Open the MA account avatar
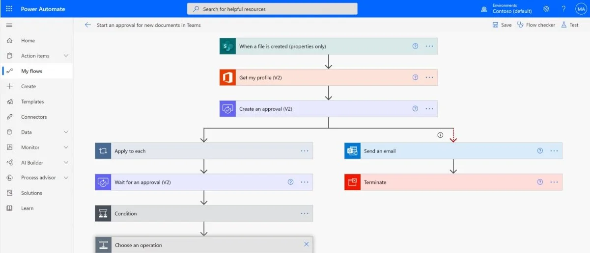 581,9
